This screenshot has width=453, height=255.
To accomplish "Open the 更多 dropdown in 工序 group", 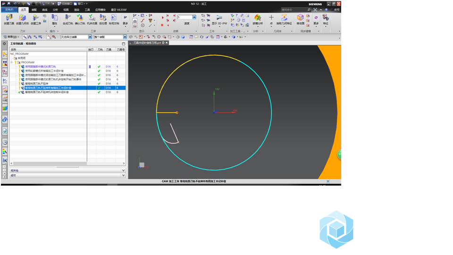I will pos(125,20).
